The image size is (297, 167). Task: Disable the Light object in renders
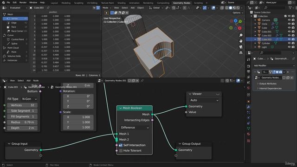point(293,47)
